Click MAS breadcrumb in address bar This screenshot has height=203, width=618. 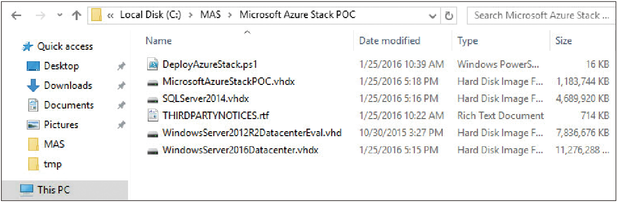pos(212,15)
